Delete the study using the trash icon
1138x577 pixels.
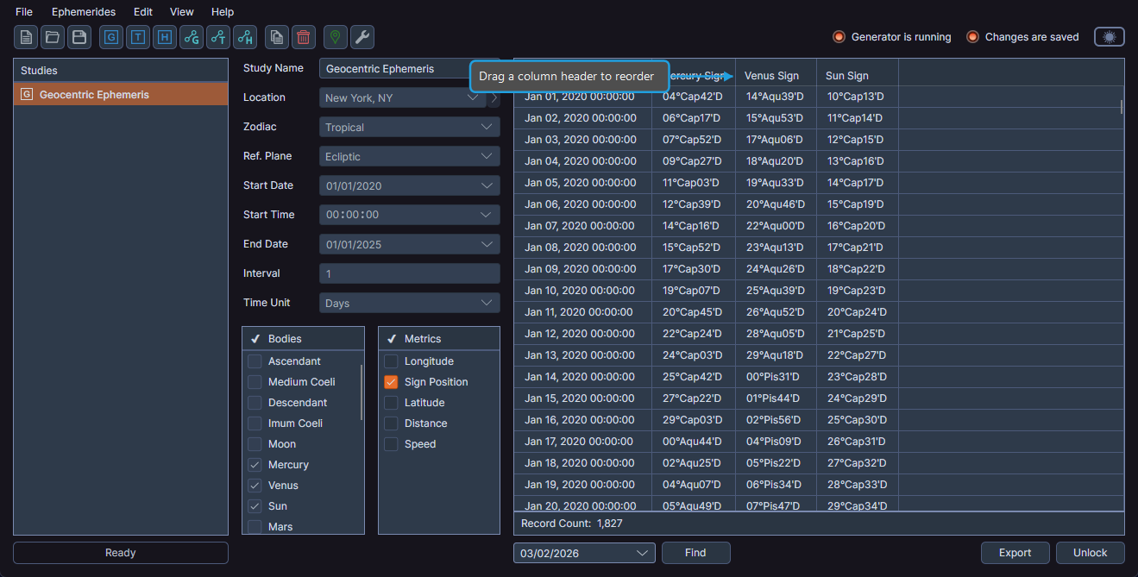click(303, 37)
